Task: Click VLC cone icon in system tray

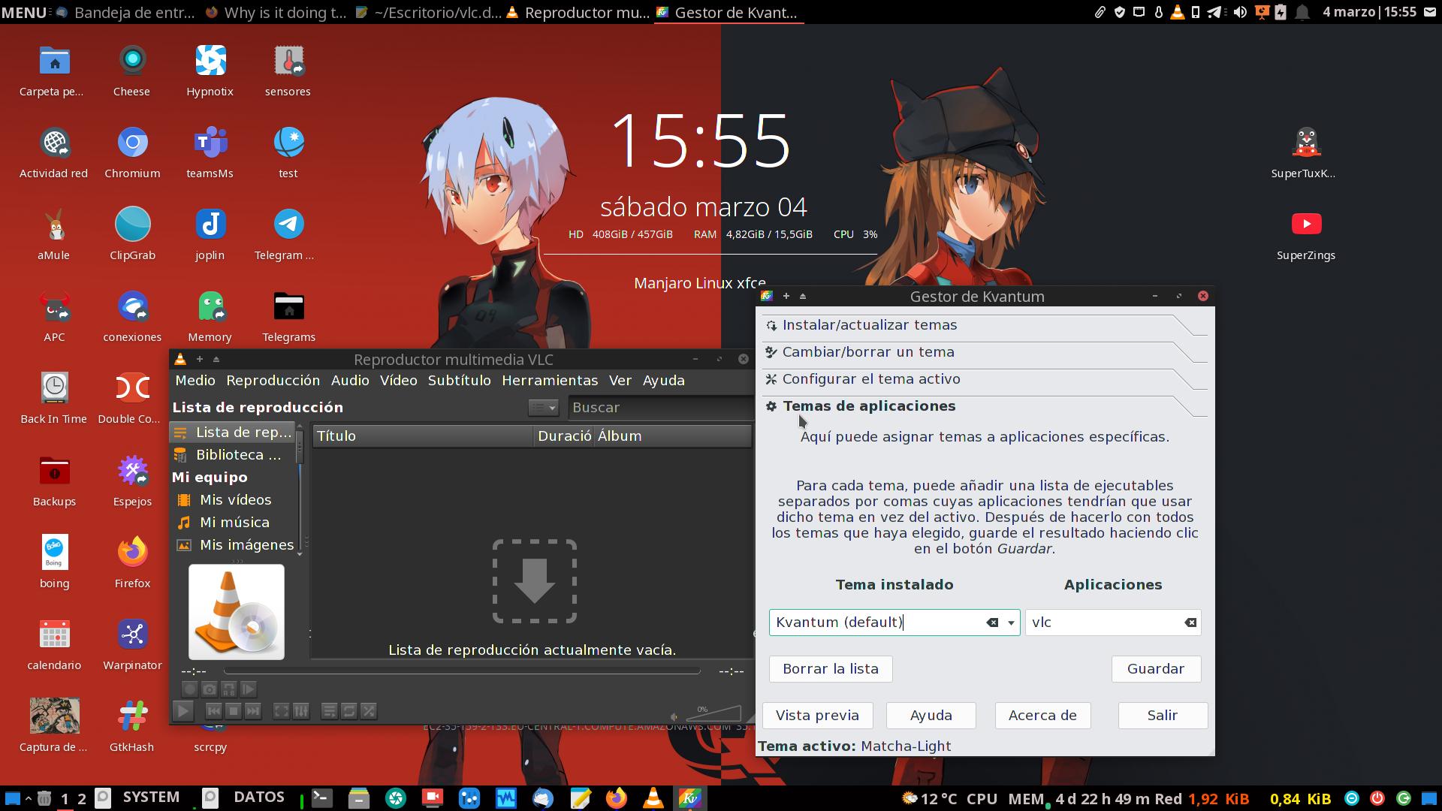Action: (x=1177, y=12)
